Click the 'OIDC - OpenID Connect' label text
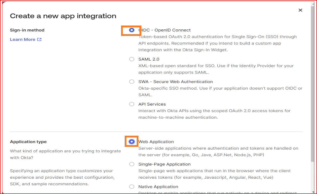The image size is (317, 194). pyautogui.click(x=164, y=30)
